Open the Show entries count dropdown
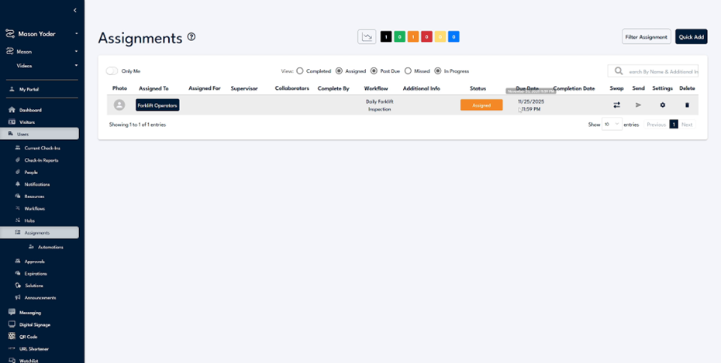Image resolution: width=721 pixels, height=363 pixels. pos(612,124)
